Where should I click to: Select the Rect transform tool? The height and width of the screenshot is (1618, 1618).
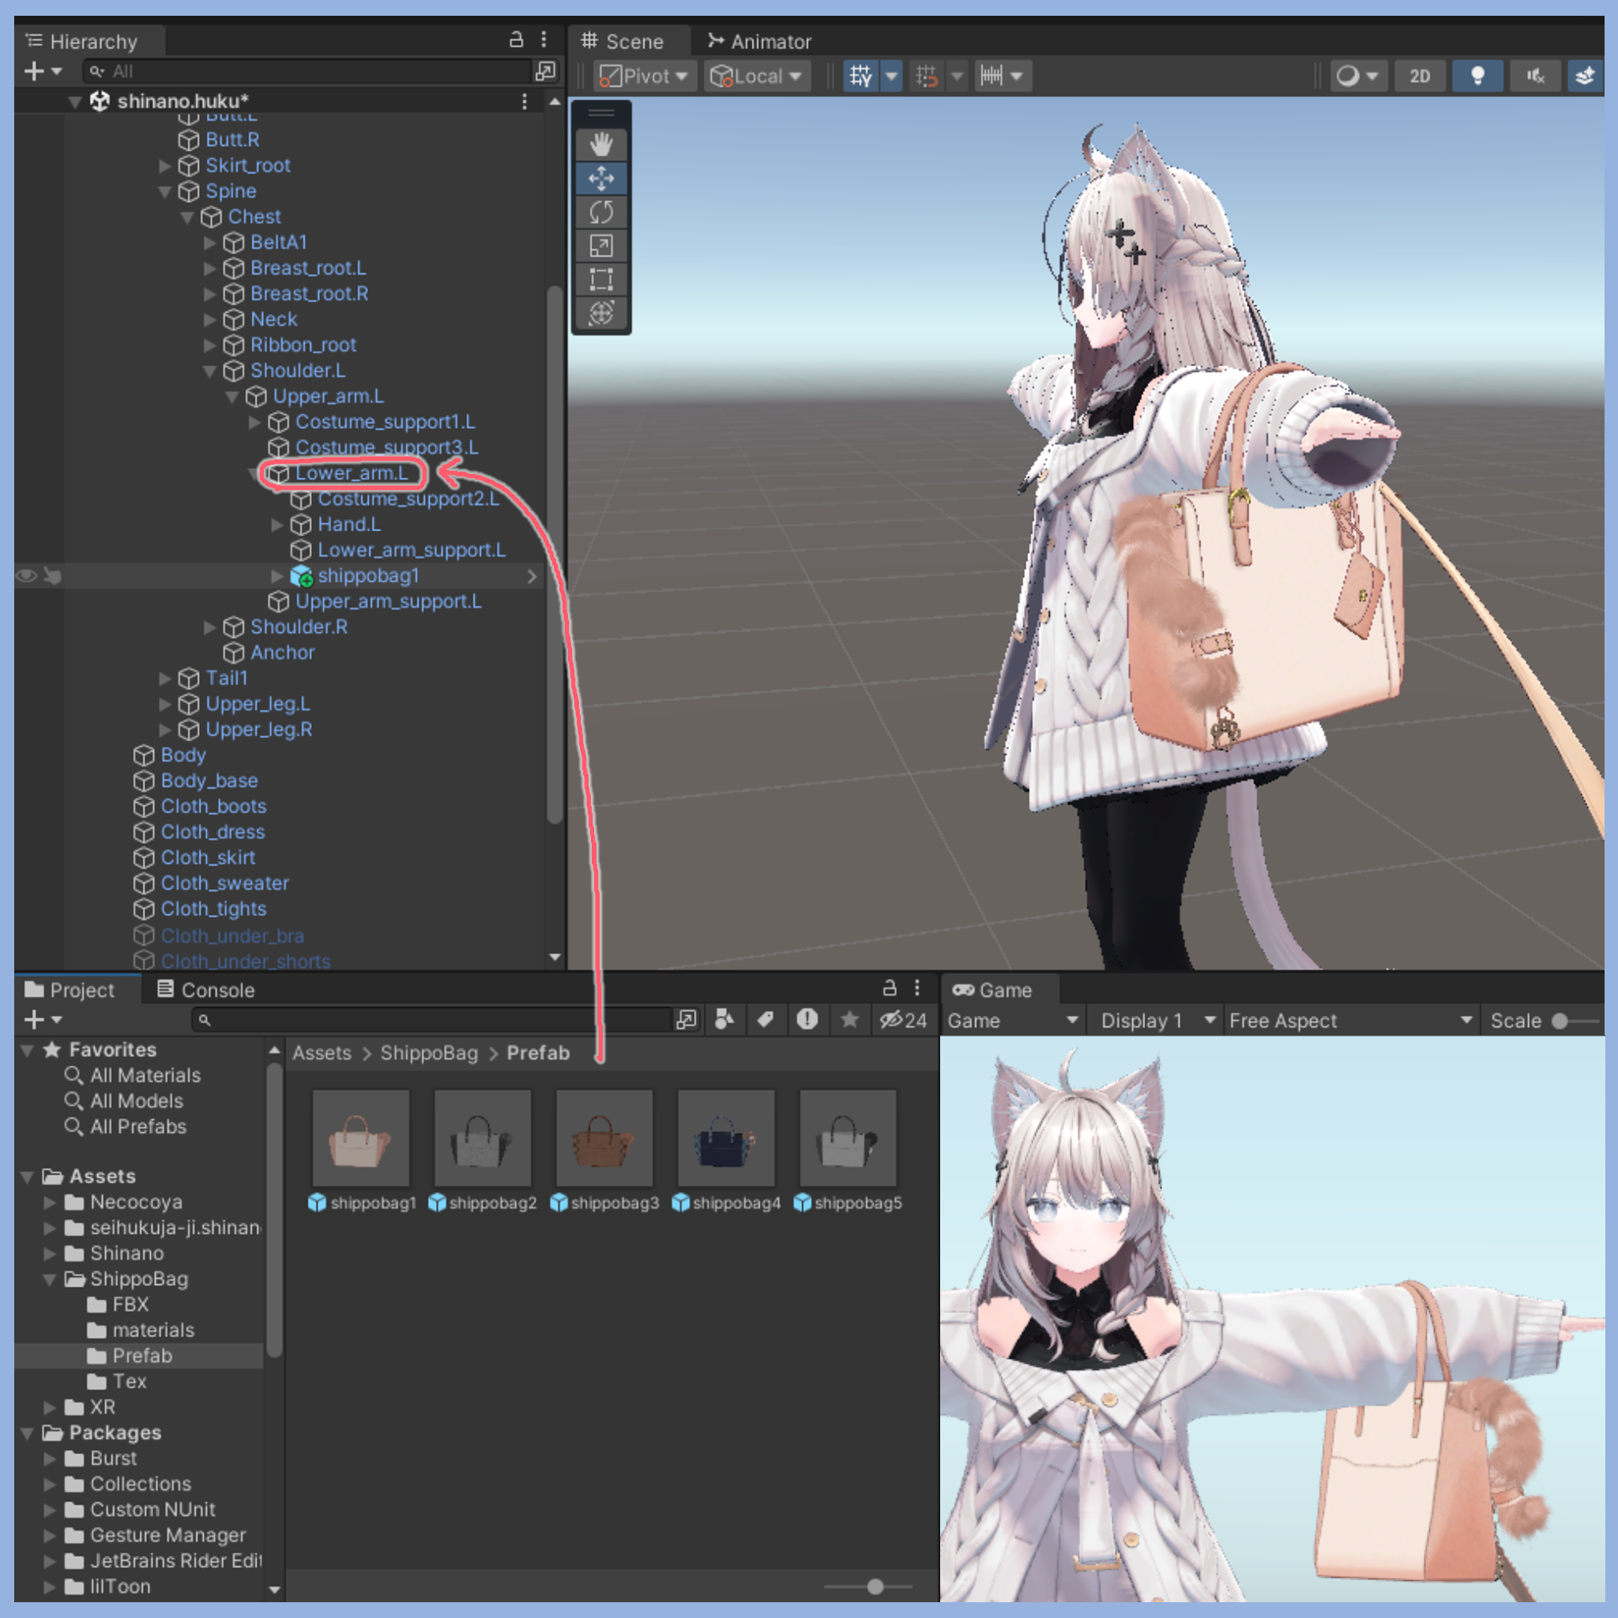point(601,279)
